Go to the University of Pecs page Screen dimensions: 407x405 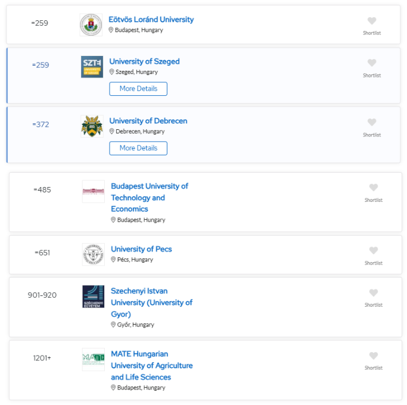click(x=141, y=249)
